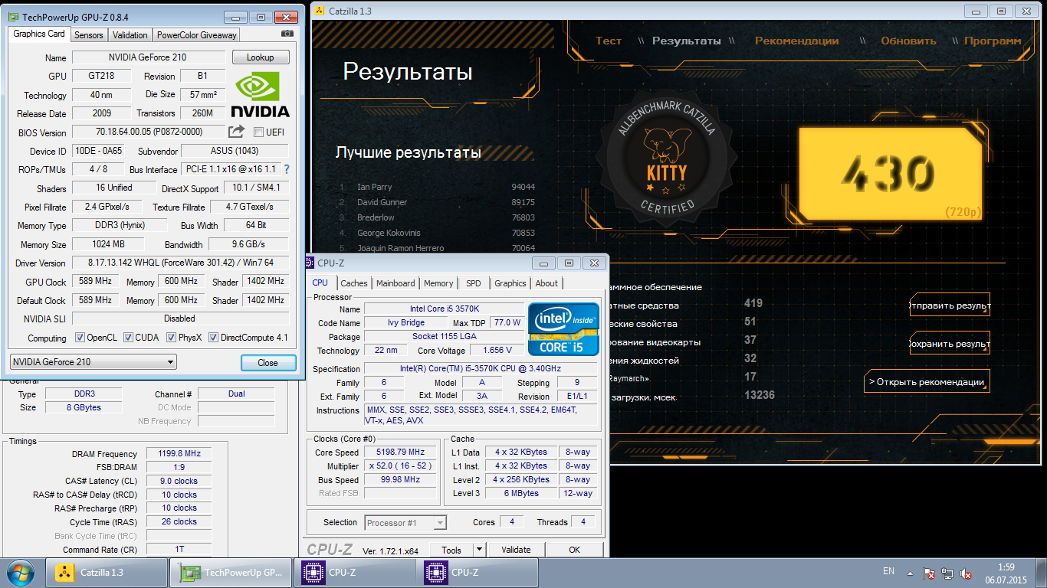The image size is (1047, 588).
Task: Switch to CPU-Z Memory tab
Action: [438, 283]
